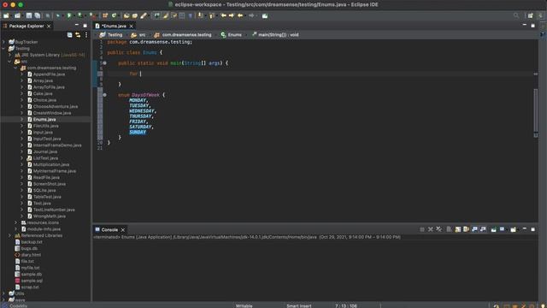
Task: Select sample.sql in Package Explorer
Action: pos(32,281)
